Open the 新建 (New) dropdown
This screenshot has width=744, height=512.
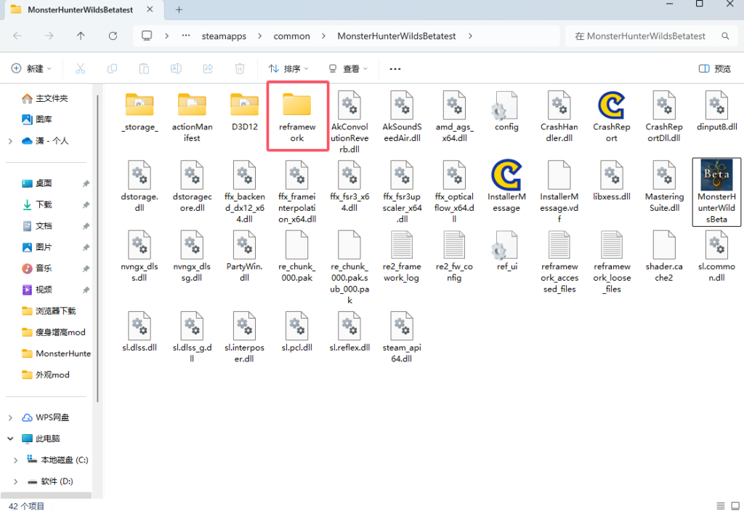point(31,69)
